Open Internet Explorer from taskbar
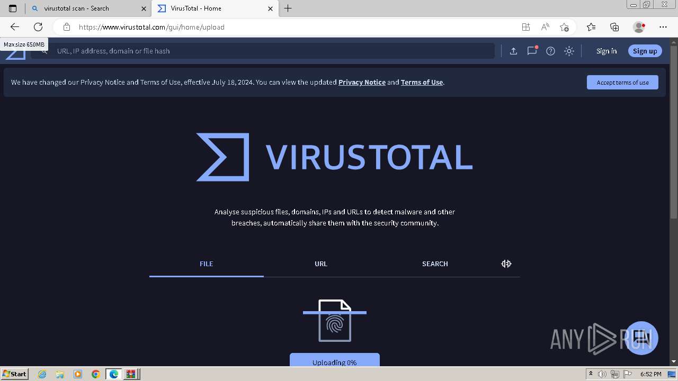The height and width of the screenshot is (381, 678). point(42,374)
